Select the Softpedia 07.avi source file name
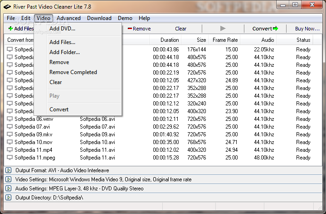The image size is (326, 214). (32, 127)
